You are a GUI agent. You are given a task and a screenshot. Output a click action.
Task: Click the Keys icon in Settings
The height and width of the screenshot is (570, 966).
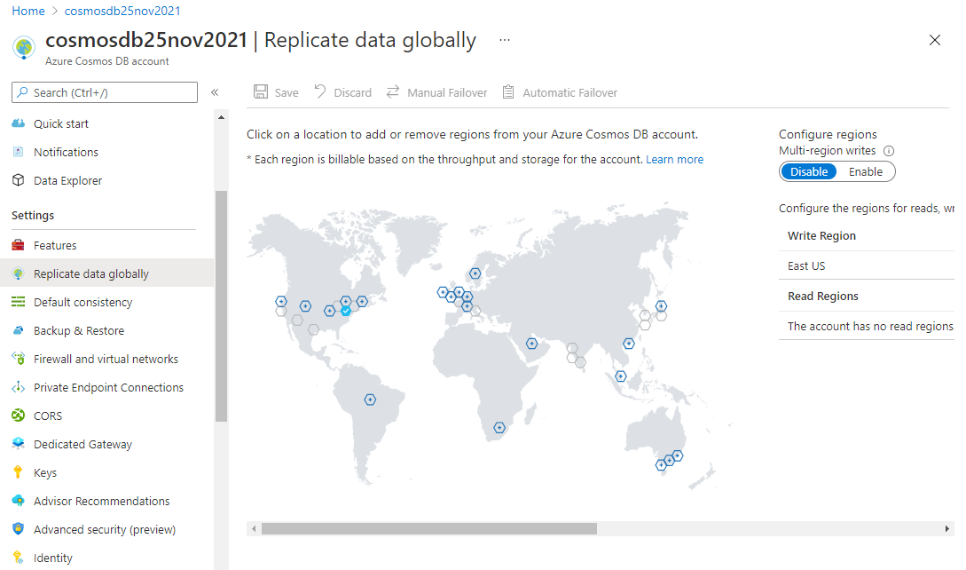coord(18,472)
